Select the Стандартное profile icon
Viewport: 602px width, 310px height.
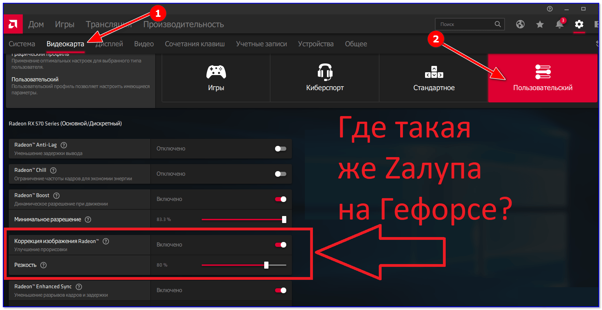[x=434, y=72]
